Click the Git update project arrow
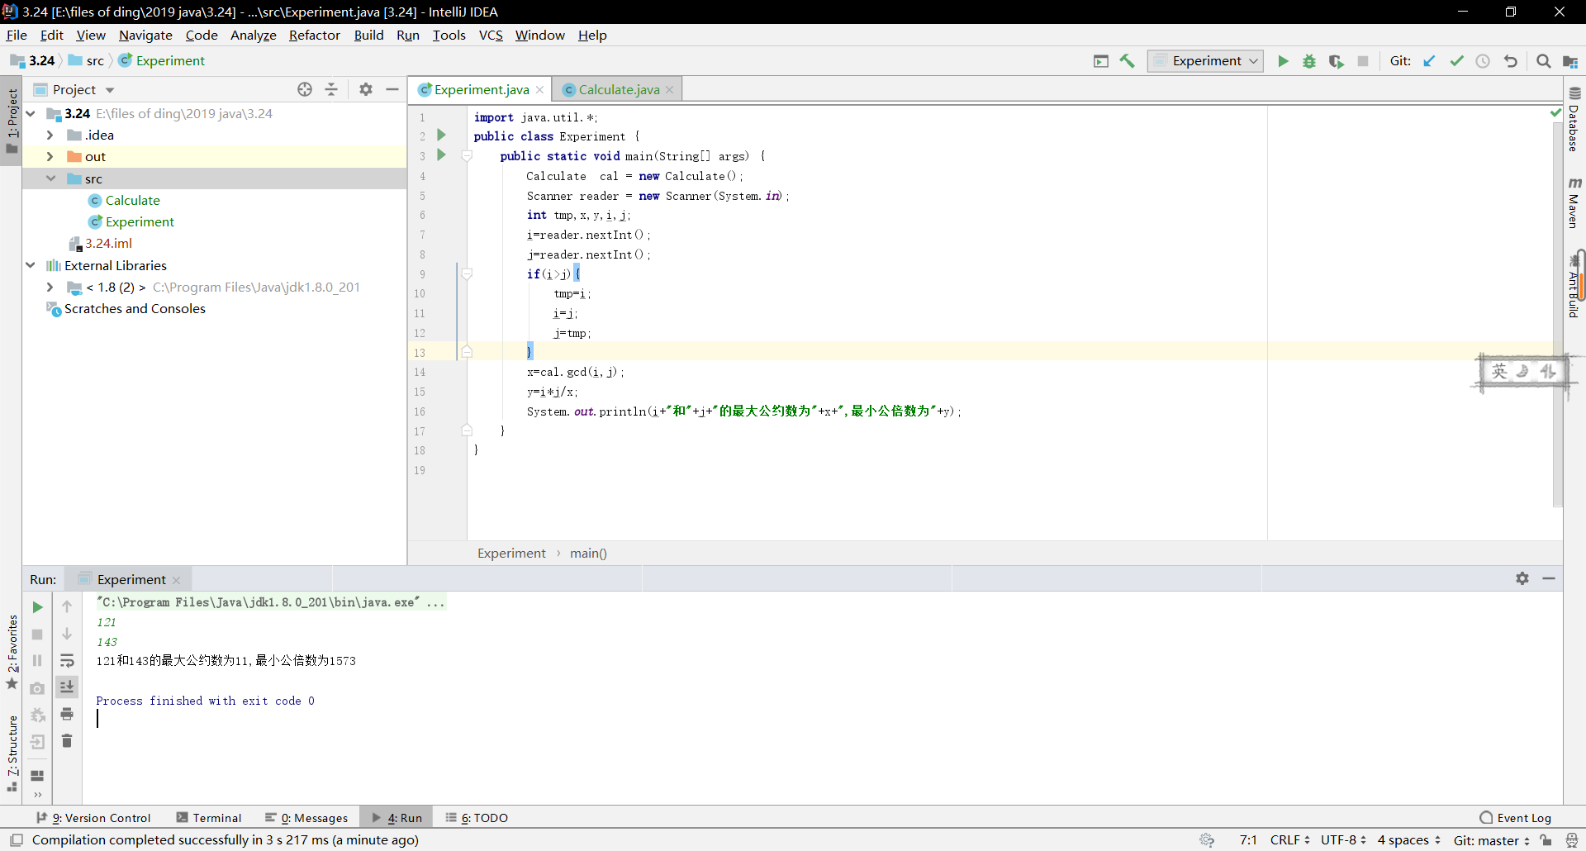Viewport: 1586px width, 851px height. click(x=1430, y=61)
